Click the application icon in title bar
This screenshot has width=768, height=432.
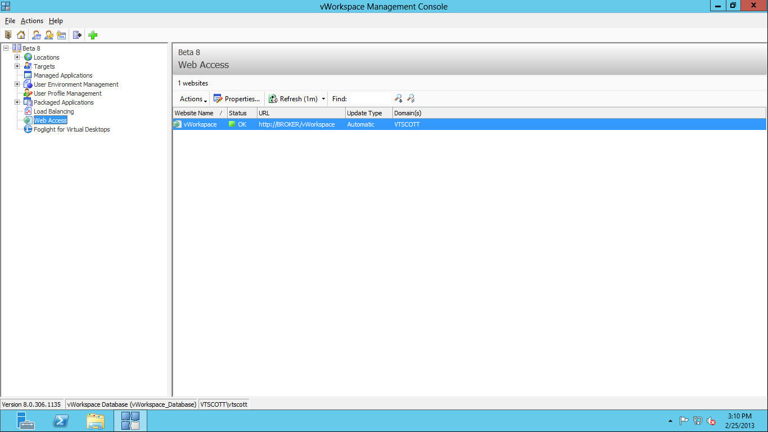pyautogui.click(x=6, y=6)
